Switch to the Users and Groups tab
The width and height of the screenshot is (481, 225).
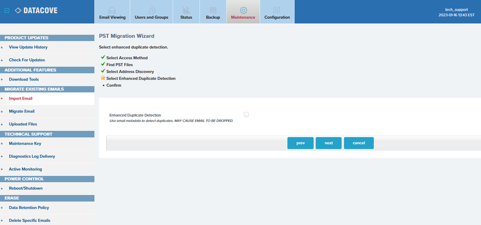pos(152,12)
